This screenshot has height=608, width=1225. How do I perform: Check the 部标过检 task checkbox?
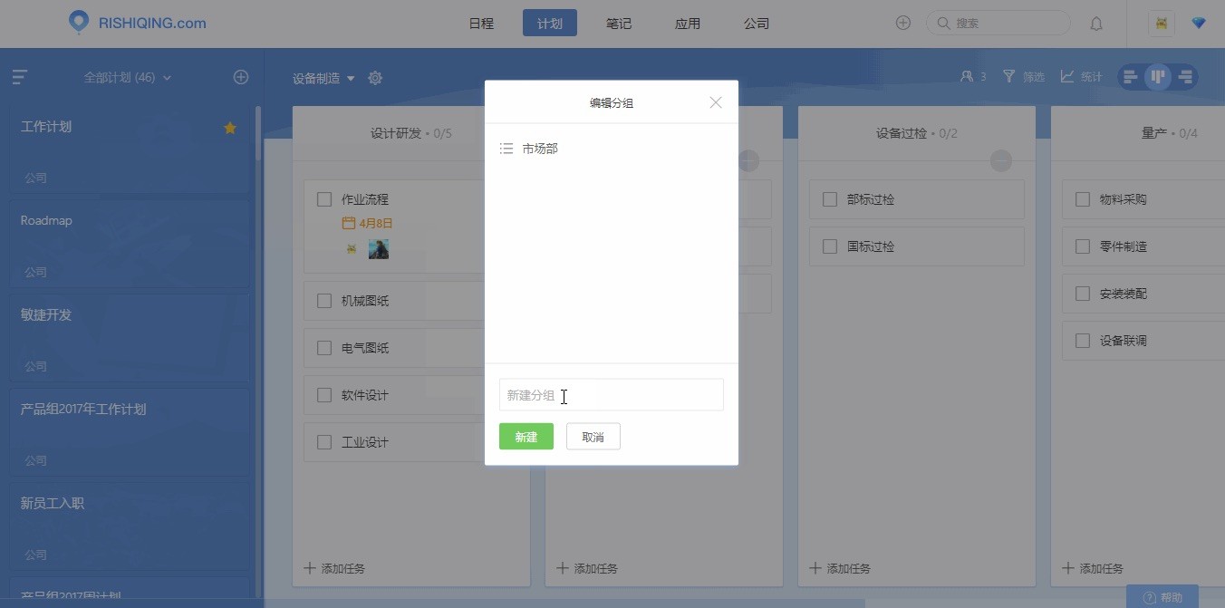pos(830,199)
